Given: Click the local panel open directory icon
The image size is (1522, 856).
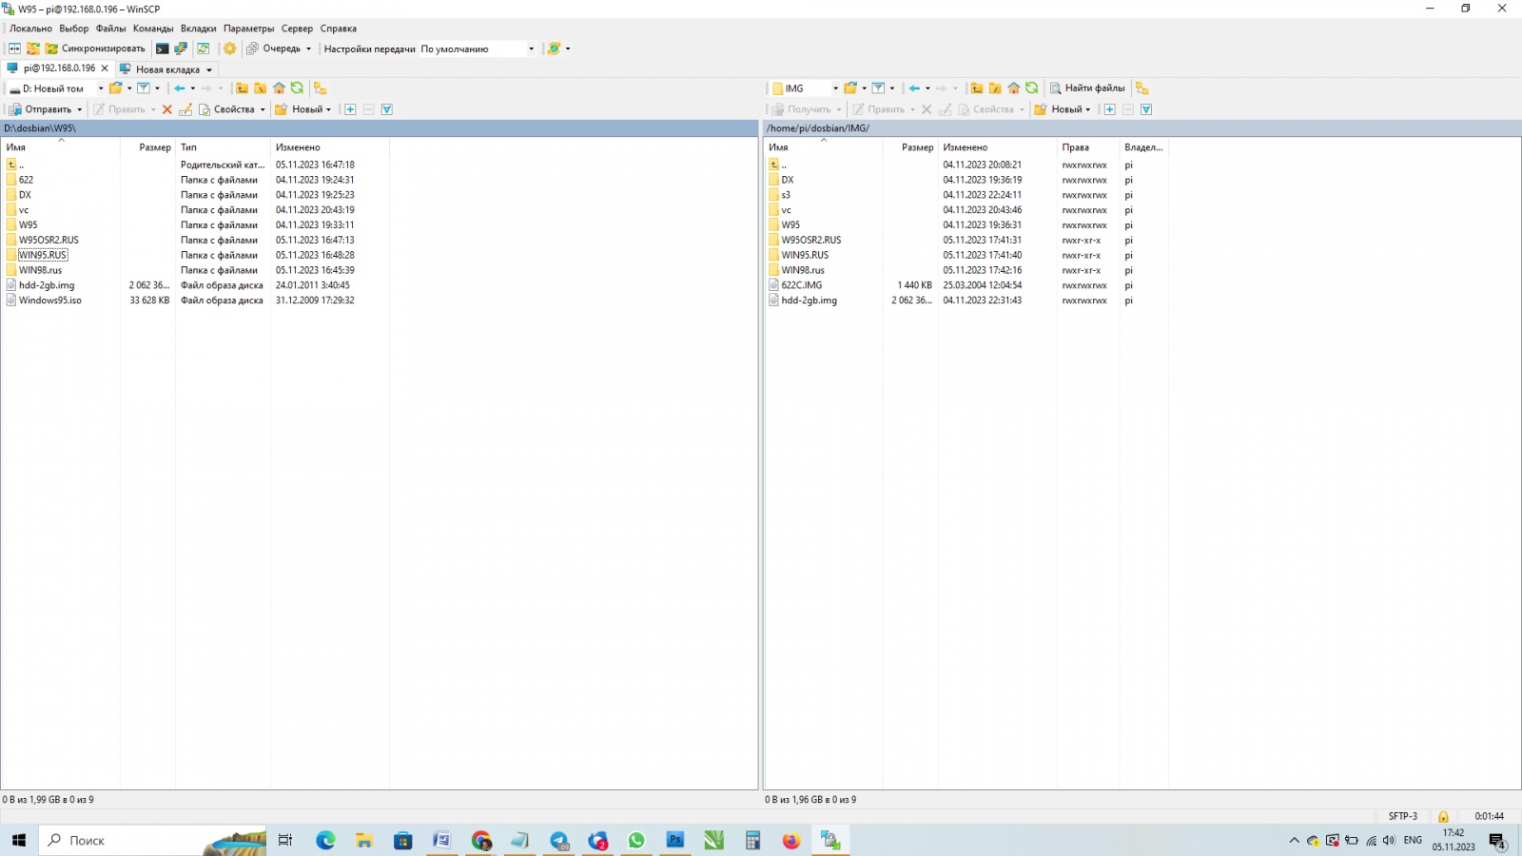Looking at the screenshot, I should point(116,88).
